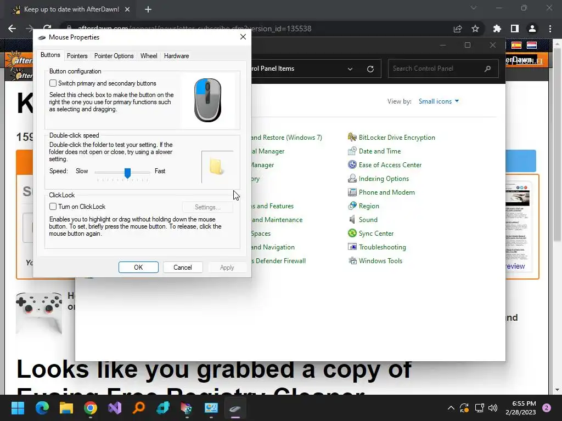Open Visual Studio from taskbar

(x=115, y=408)
